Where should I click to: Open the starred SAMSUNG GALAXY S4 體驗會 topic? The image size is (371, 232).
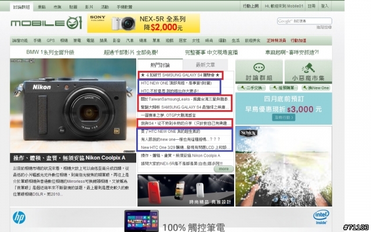[180, 75]
